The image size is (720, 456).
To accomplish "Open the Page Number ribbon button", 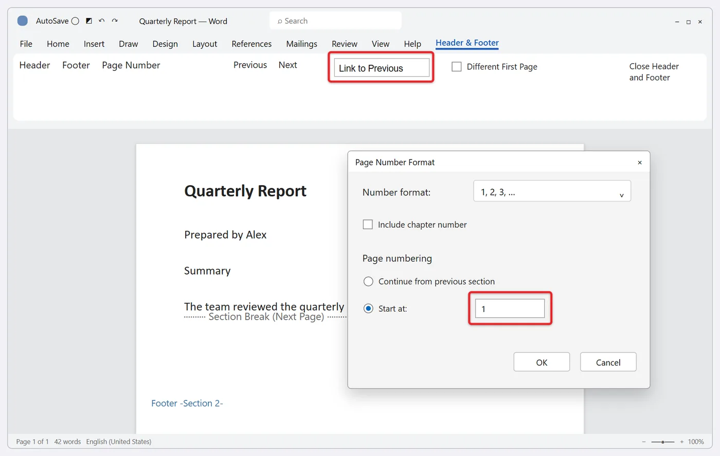I will 131,65.
